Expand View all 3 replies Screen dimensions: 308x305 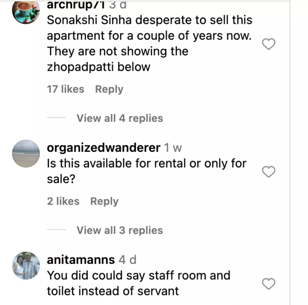[120, 230]
